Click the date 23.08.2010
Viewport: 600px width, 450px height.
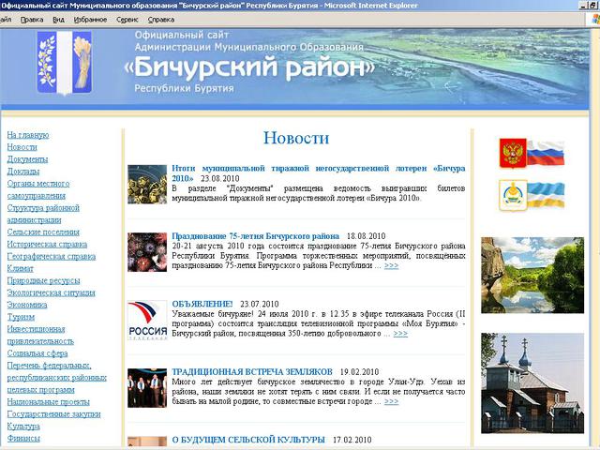pos(220,178)
